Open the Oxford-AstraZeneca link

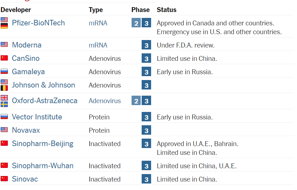(x=45, y=101)
